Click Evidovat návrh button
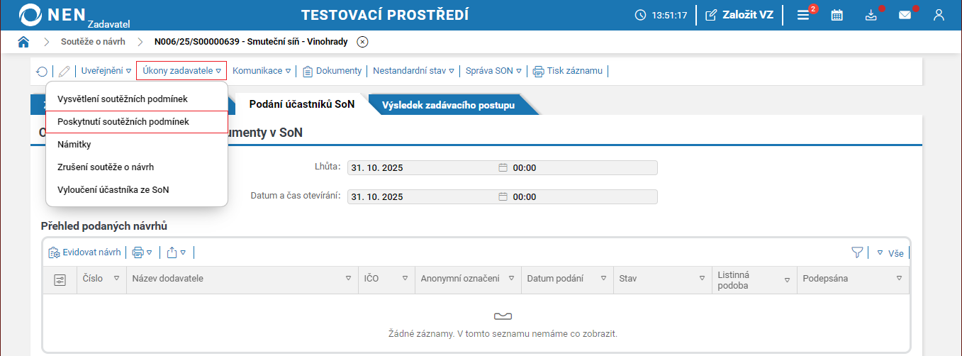This screenshot has width=962, height=356. pos(85,252)
